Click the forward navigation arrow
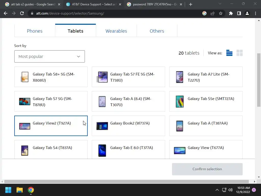Screen dimensions: 261x196 coord(14,13)
